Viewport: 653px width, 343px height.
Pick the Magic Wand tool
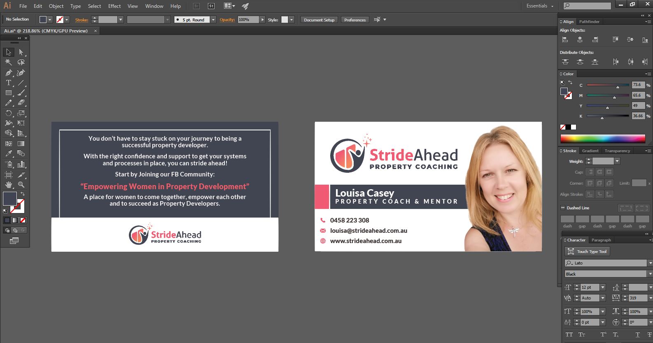(x=9, y=62)
